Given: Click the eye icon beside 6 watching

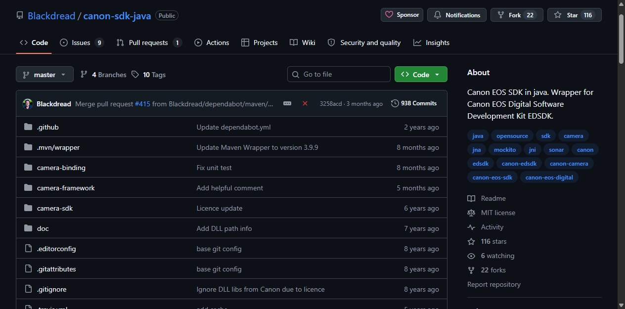Looking at the screenshot, I should 471,256.
